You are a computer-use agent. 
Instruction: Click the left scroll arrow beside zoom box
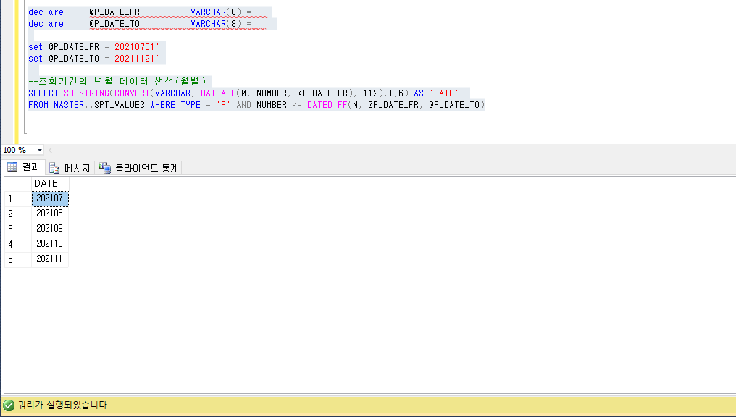50,150
